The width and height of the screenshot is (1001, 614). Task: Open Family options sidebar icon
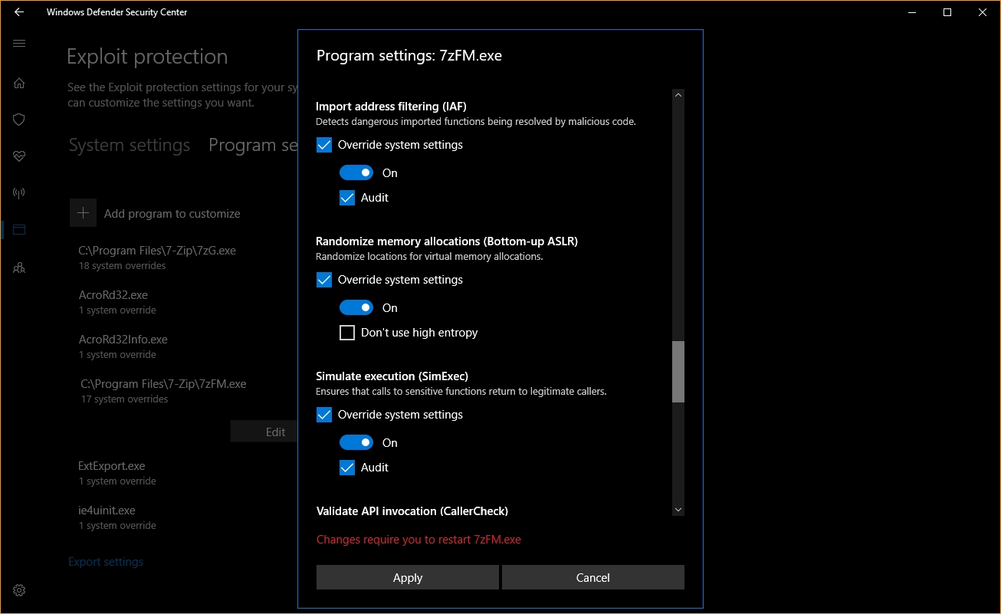click(19, 268)
